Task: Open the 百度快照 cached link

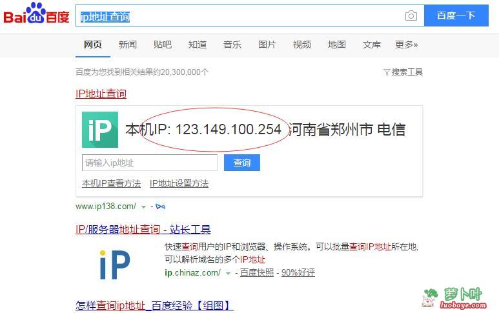Action: click(257, 273)
